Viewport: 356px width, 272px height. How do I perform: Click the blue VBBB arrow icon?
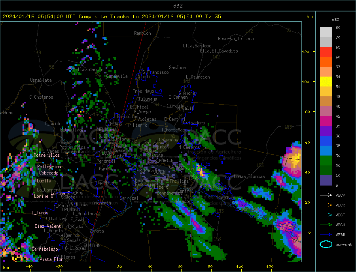(326, 235)
